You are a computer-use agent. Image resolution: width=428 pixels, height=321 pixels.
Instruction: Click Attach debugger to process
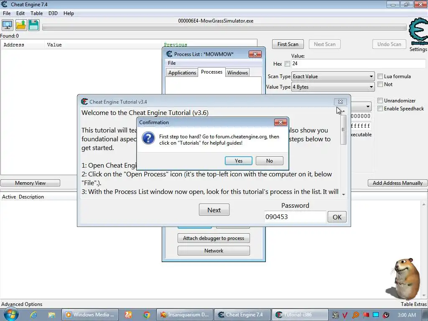214,238
